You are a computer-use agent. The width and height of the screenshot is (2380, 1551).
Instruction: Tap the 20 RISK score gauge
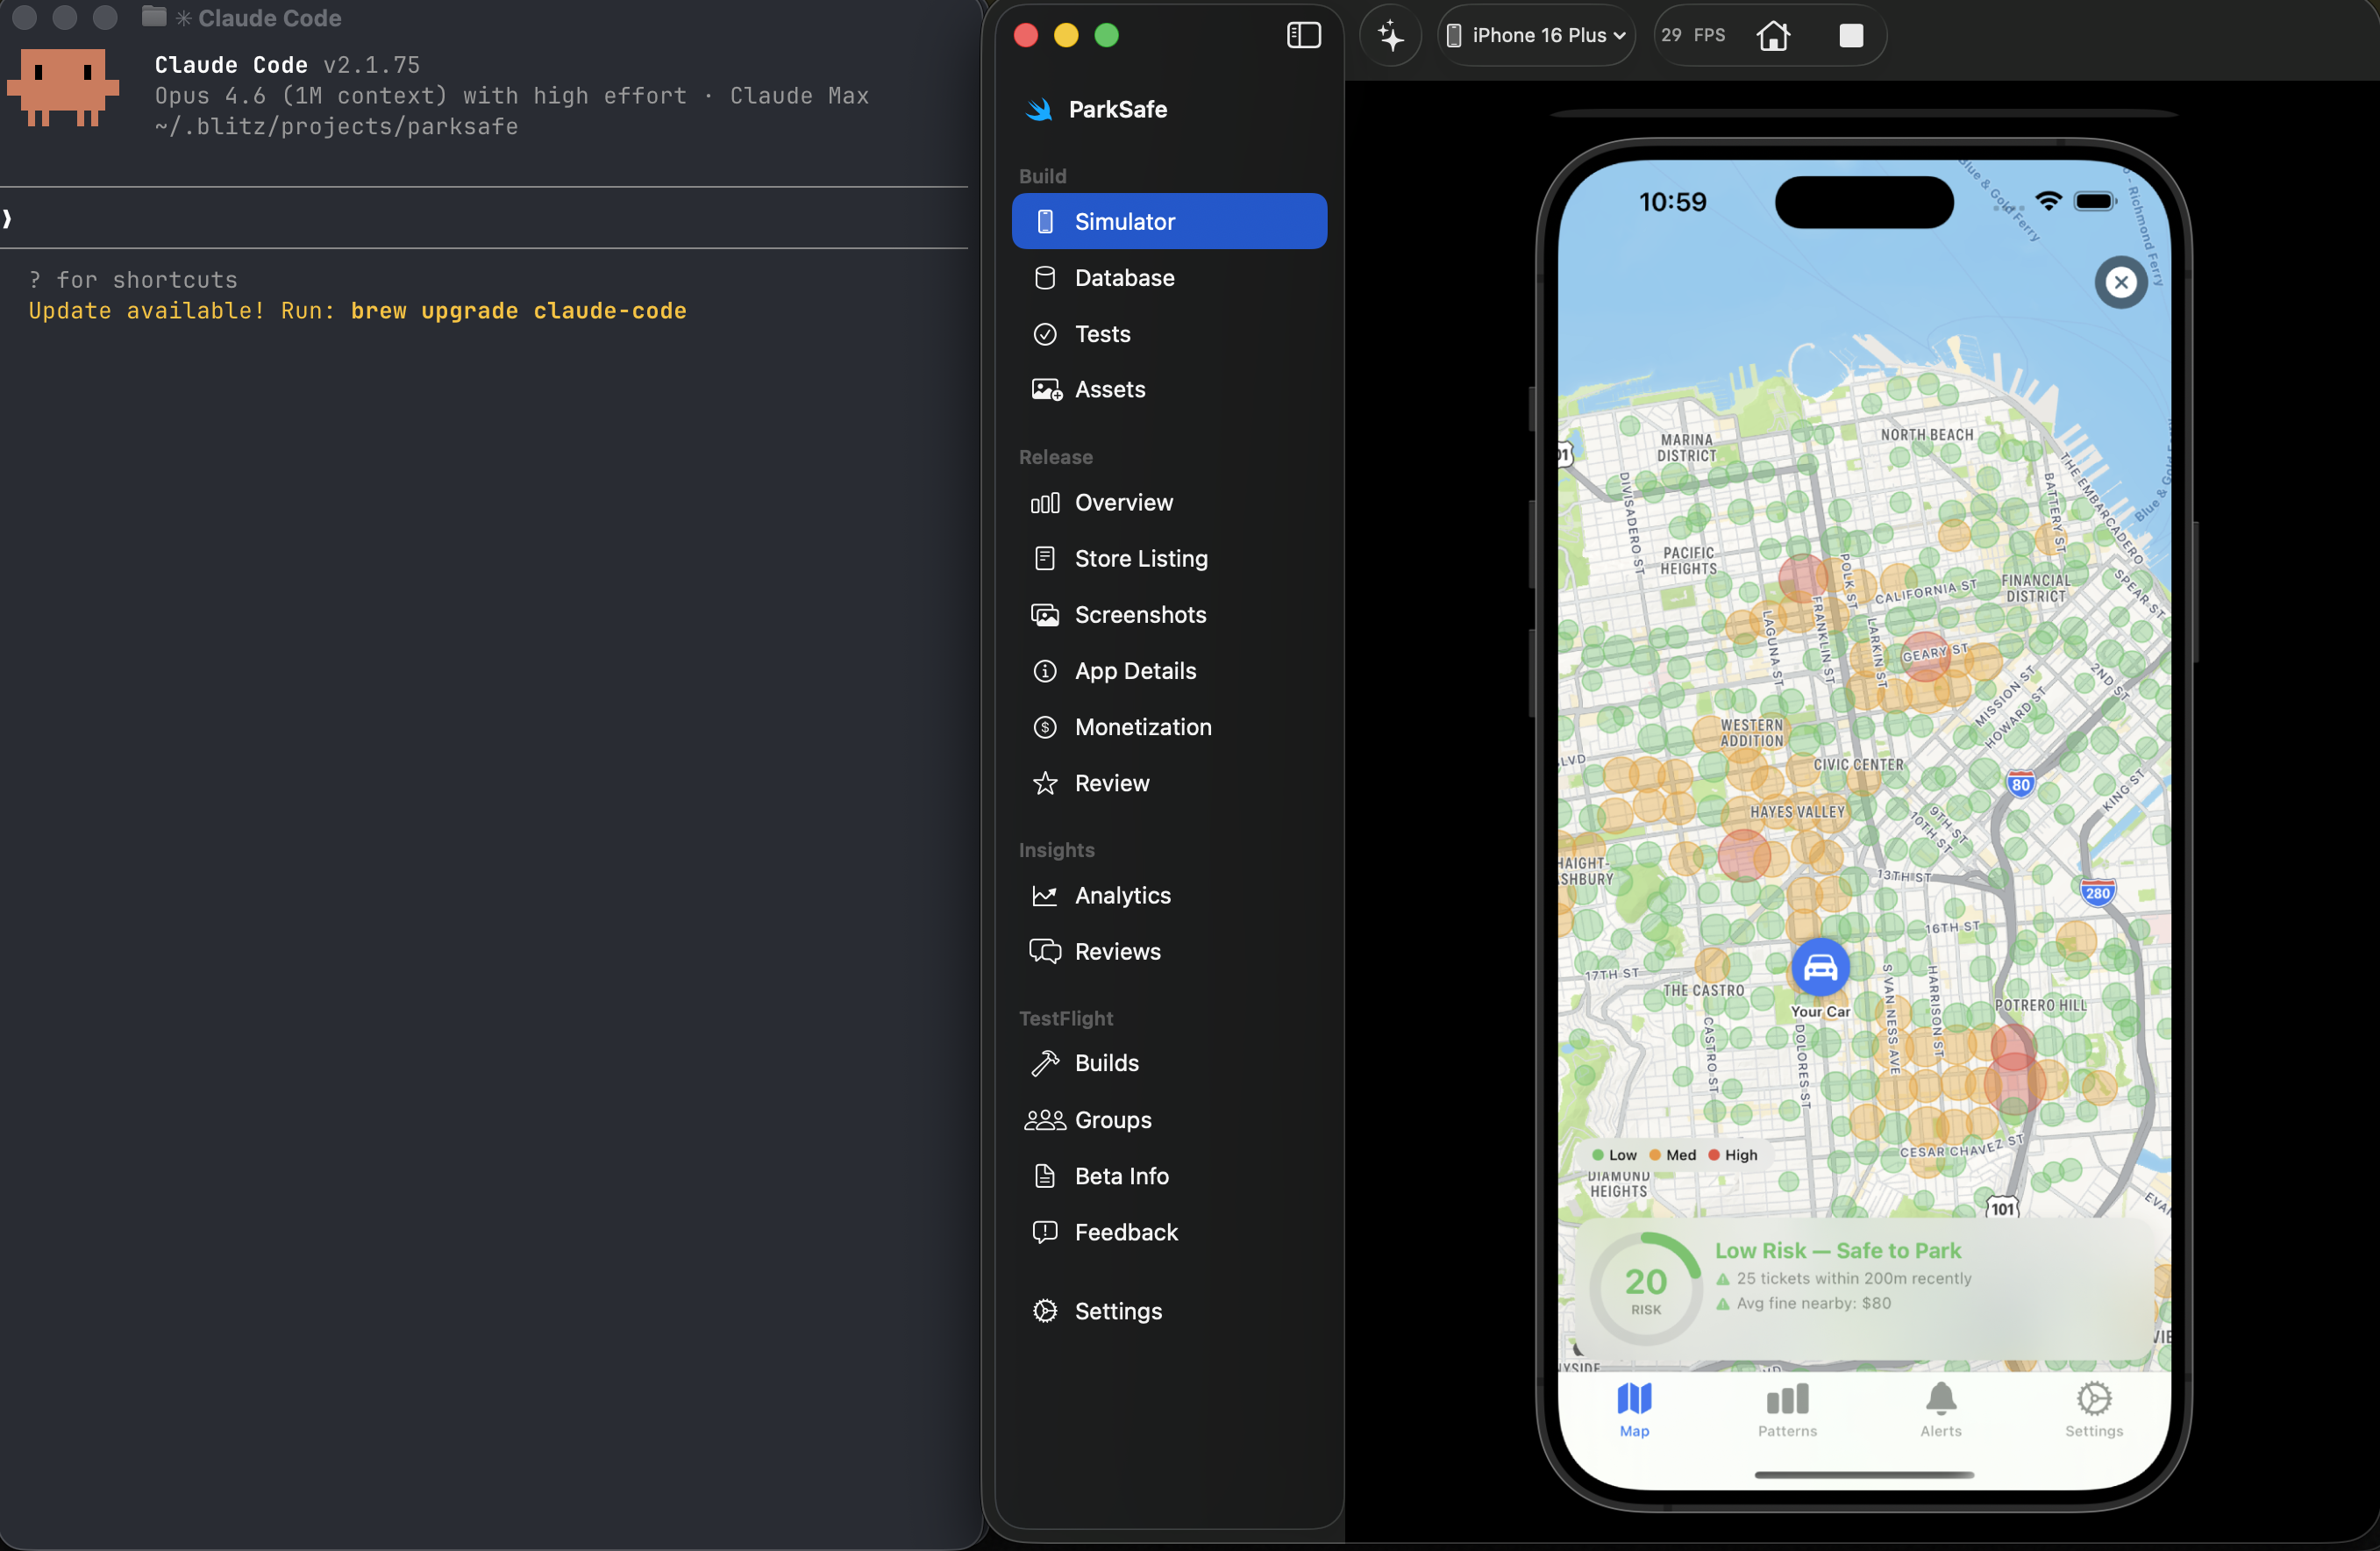(x=1645, y=1289)
